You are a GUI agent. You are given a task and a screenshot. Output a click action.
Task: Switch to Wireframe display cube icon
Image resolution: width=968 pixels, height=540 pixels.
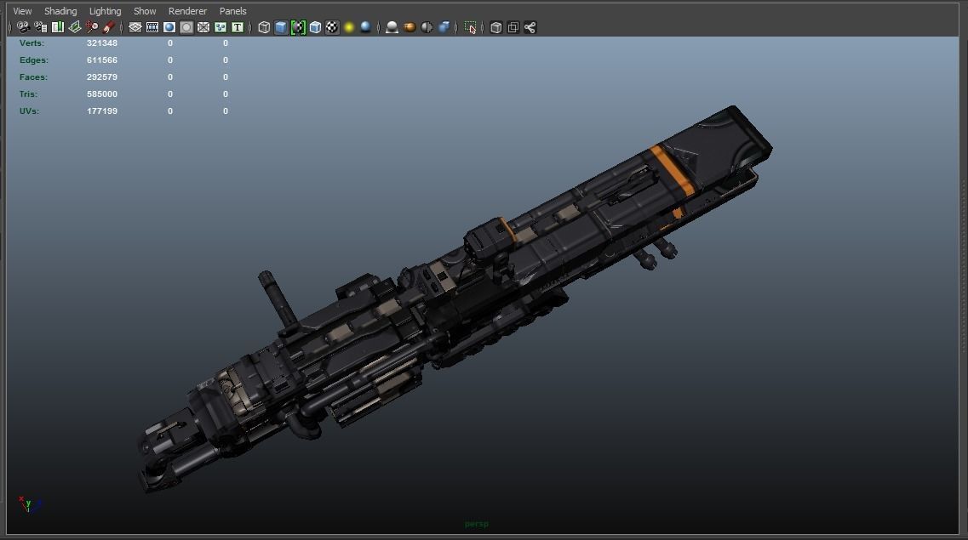[x=264, y=27]
